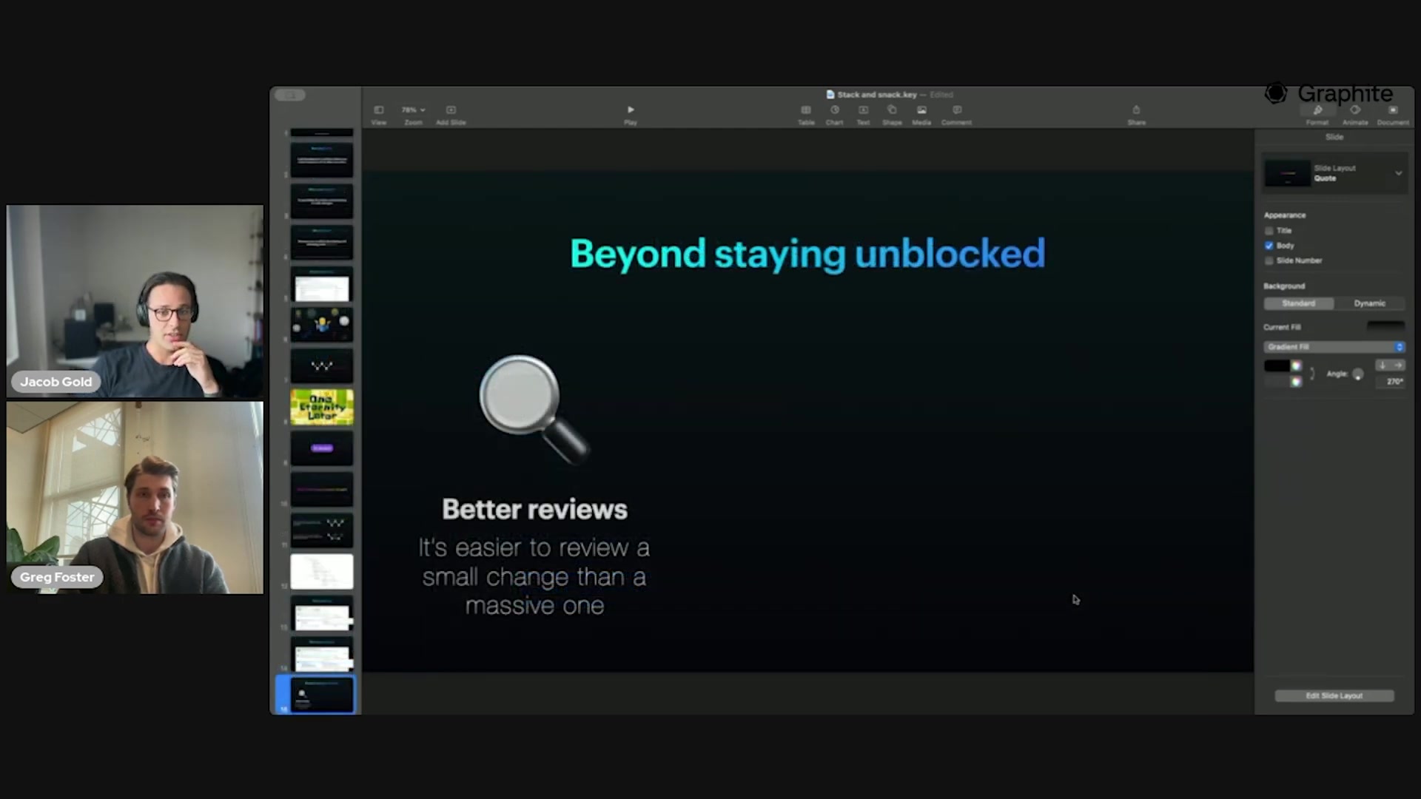Click the Share toolbar icon
1421x799 pixels.
pyautogui.click(x=1136, y=115)
